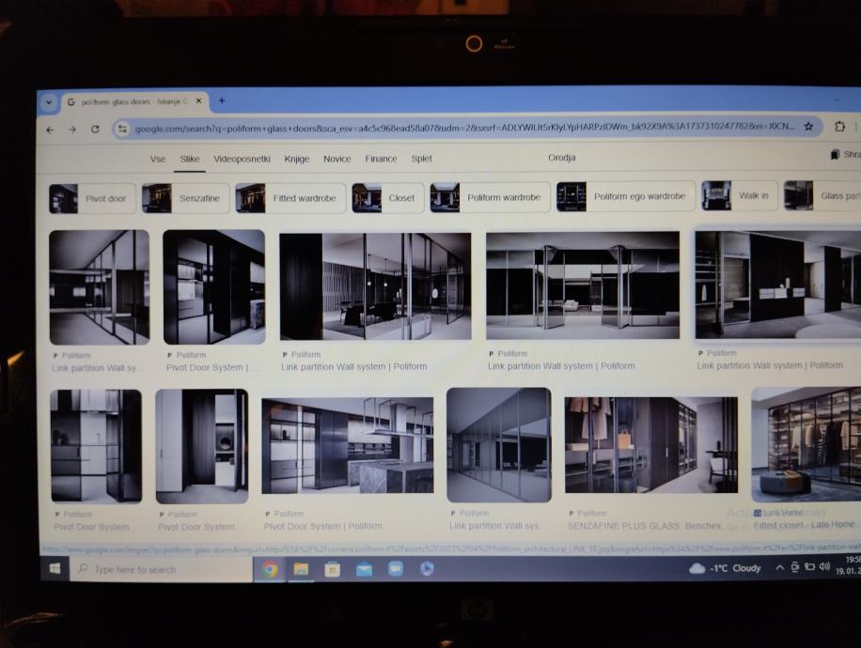Open the Pivot Door System | Poliform link
Image resolution: width=861 pixels, height=648 pixels.
tap(323, 526)
